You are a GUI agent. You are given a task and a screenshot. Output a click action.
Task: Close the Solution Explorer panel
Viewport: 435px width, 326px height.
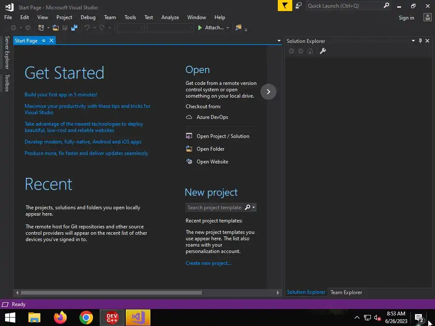coord(427,41)
